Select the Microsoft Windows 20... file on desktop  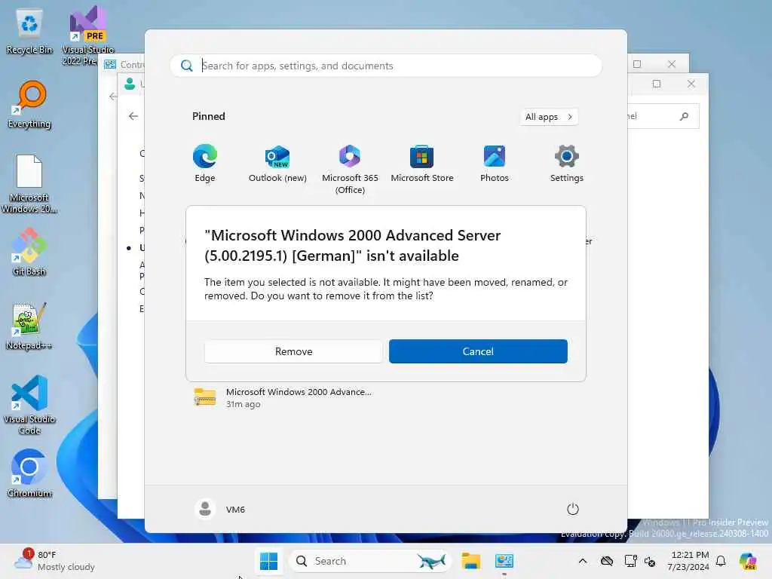(29, 184)
